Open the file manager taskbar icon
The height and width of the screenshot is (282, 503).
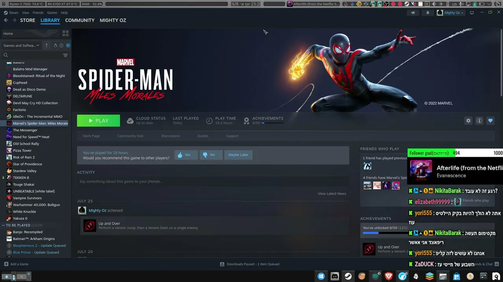coord(443,276)
